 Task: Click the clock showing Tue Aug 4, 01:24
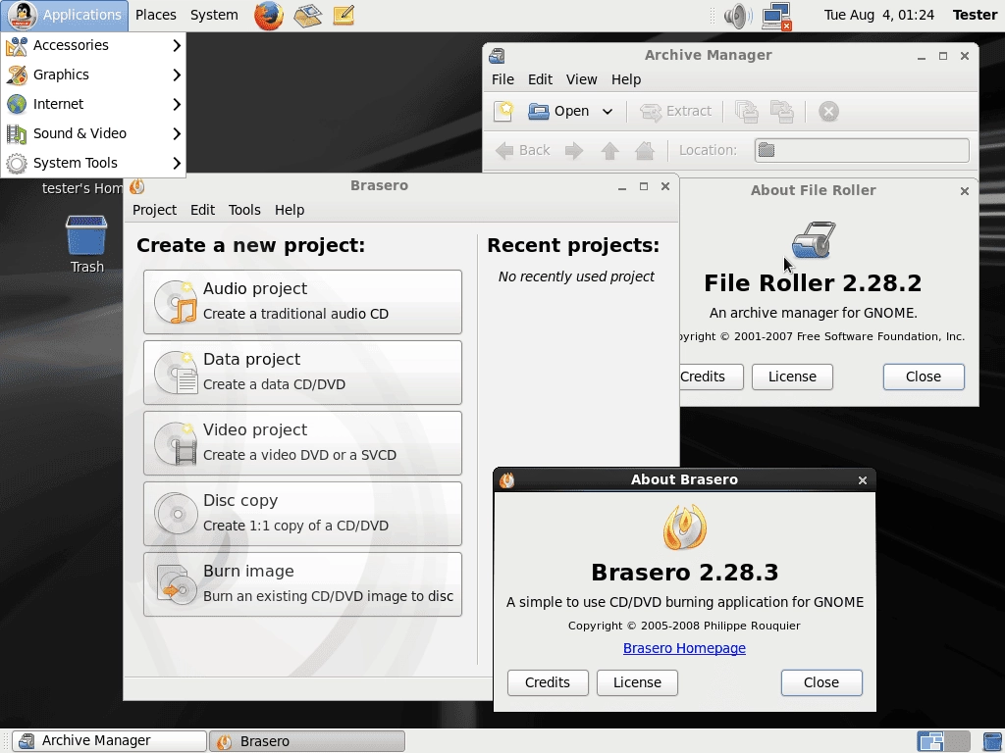click(878, 16)
